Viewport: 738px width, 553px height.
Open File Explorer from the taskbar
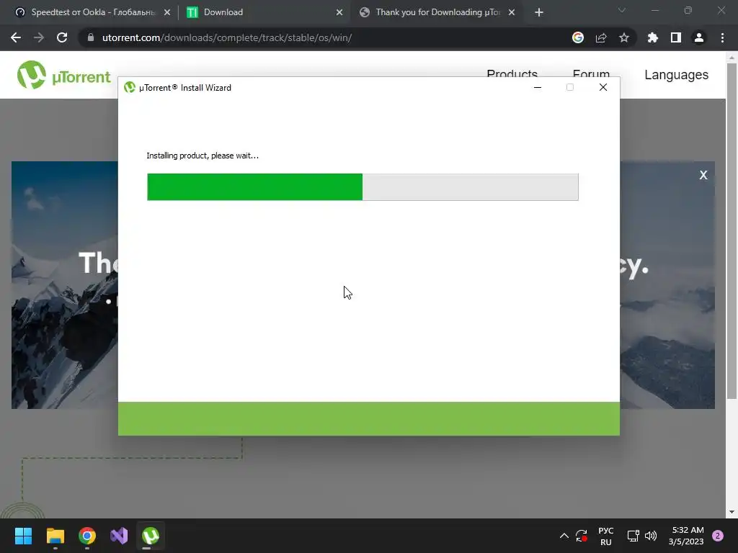(x=55, y=536)
